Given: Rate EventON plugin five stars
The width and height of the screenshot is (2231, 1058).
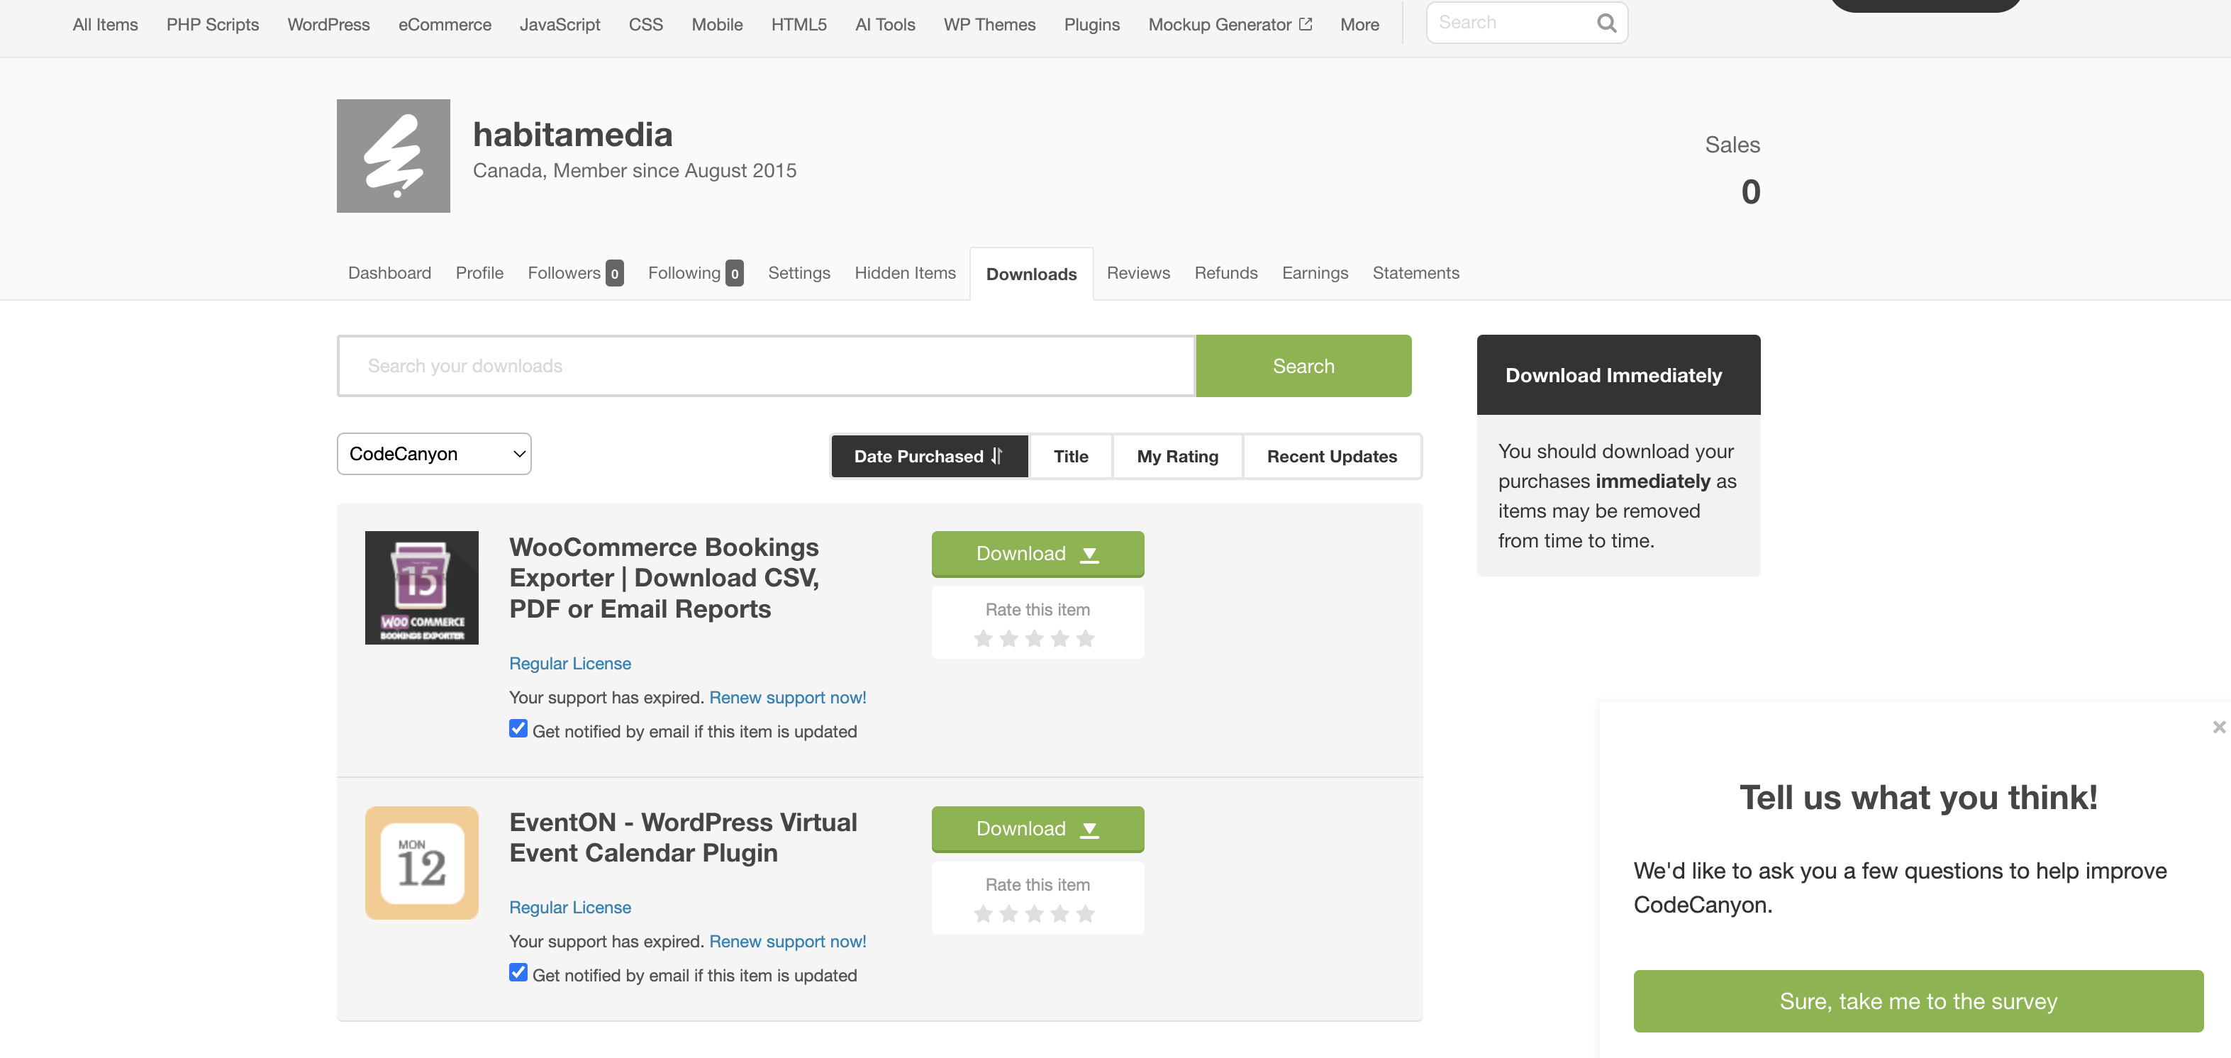Looking at the screenshot, I should click(1085, 914).
